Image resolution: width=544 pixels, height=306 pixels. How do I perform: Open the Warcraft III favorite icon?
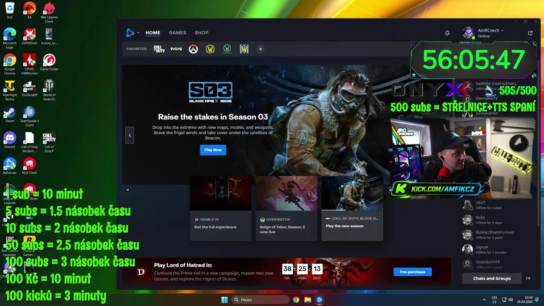click(x=244, y=49)
